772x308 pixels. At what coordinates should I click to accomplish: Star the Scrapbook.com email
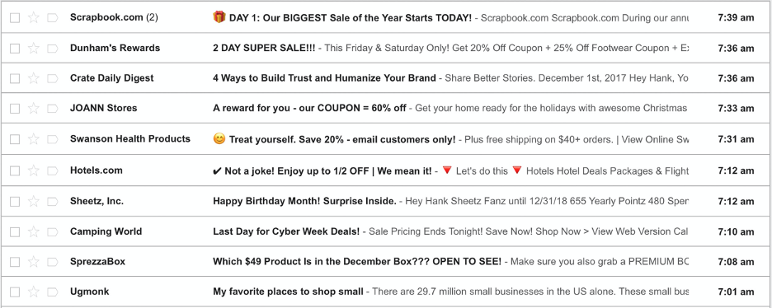[34, 17]
